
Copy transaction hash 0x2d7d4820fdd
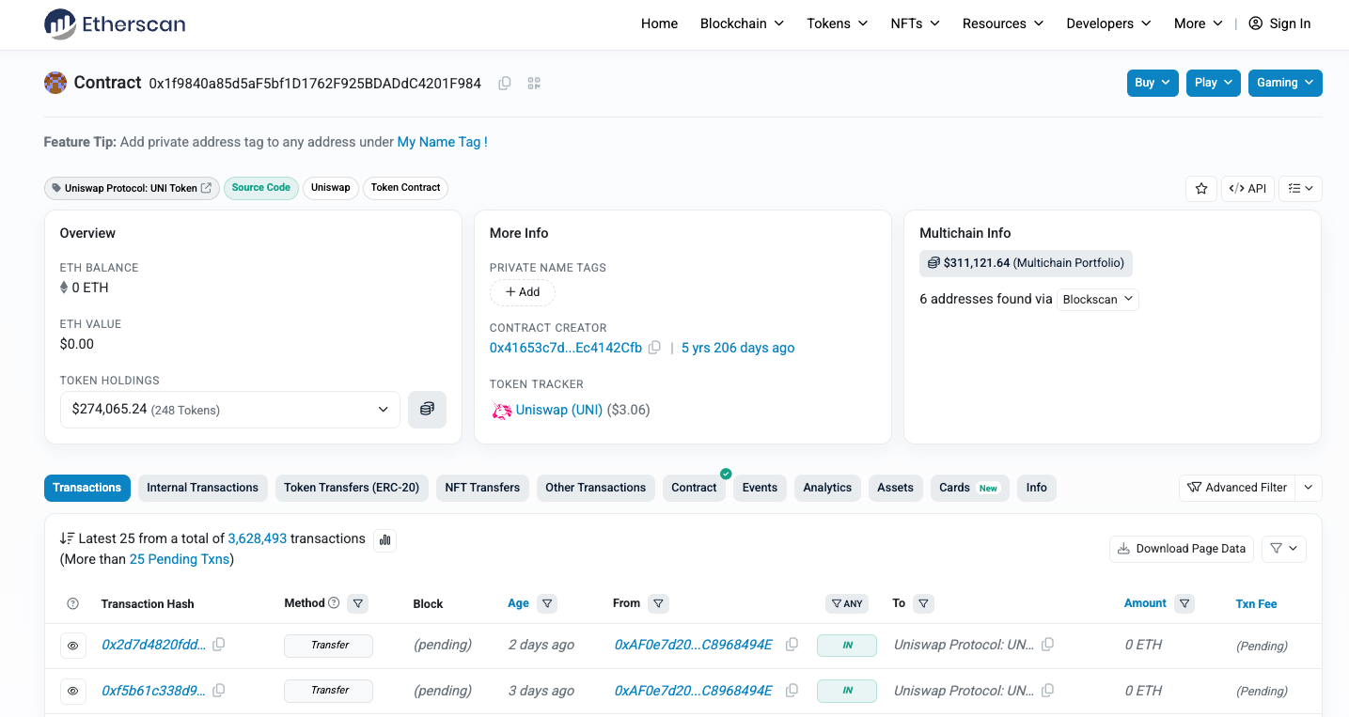click(219, 645)
